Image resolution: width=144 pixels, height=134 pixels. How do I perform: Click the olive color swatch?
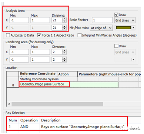(123, 28)
